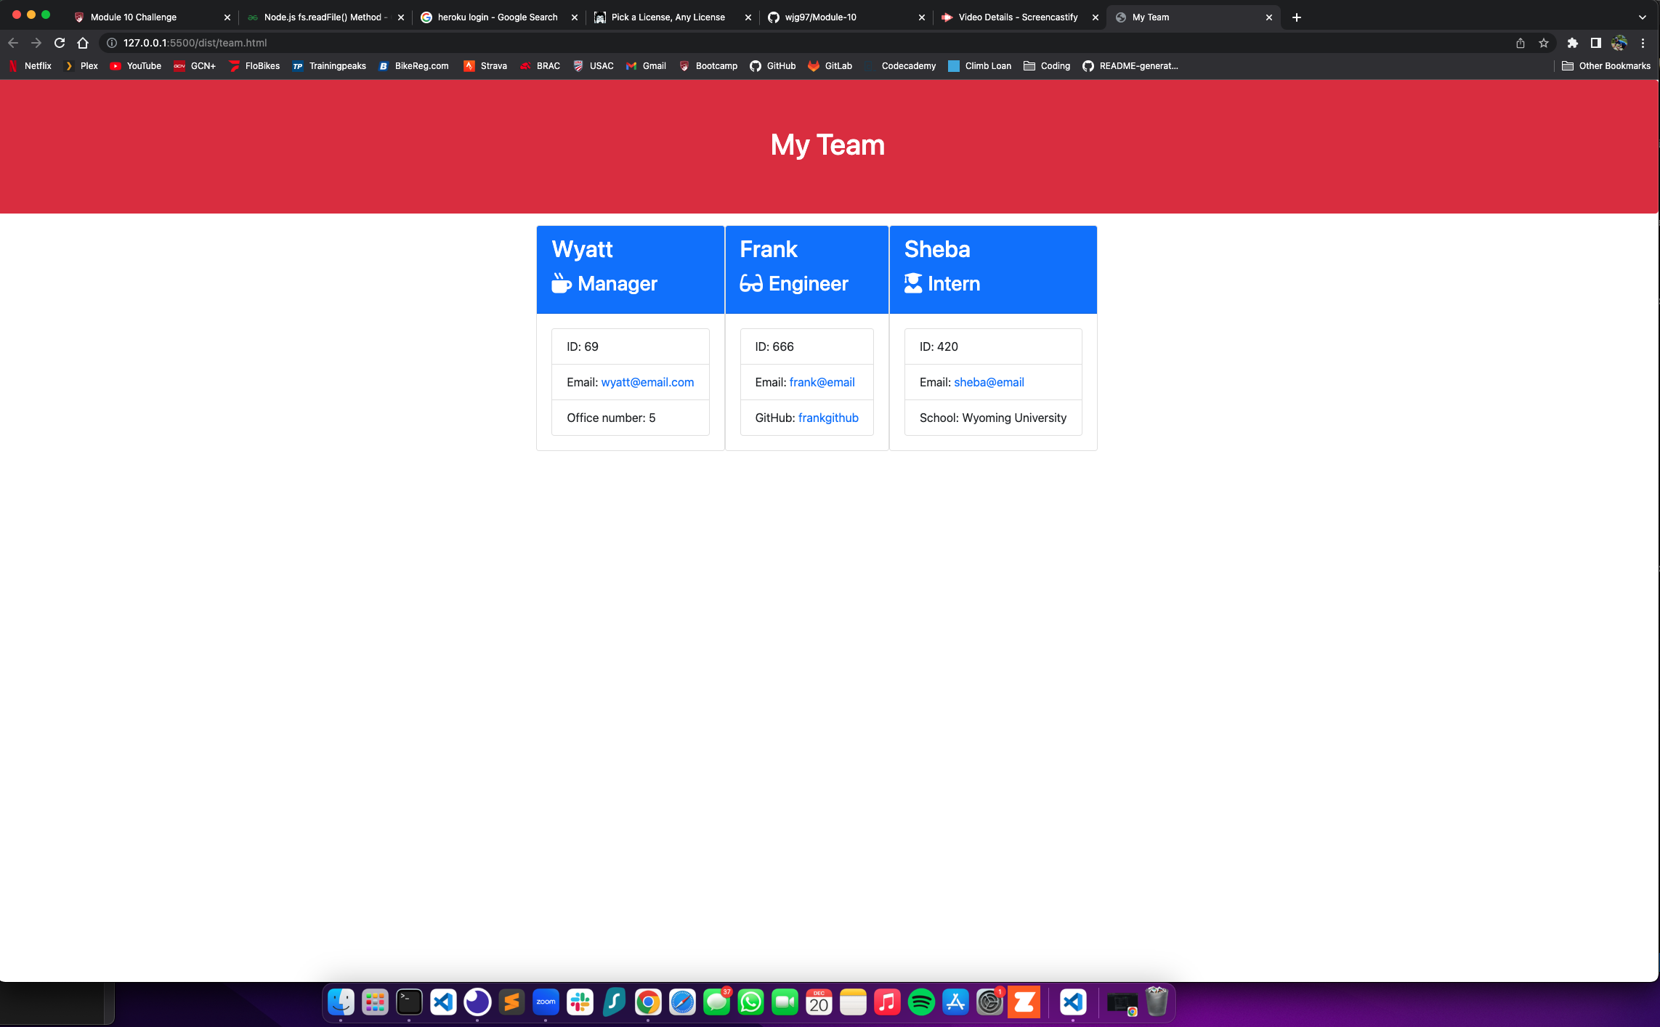Open the Chrome three-dot menu
Viewport: 1660px width, 1027px height.
point(1644,43)
